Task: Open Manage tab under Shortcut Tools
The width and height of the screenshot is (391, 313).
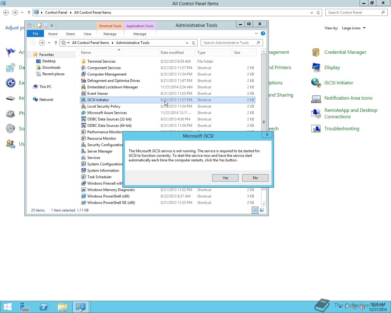Action: click(x=110, y=34)
